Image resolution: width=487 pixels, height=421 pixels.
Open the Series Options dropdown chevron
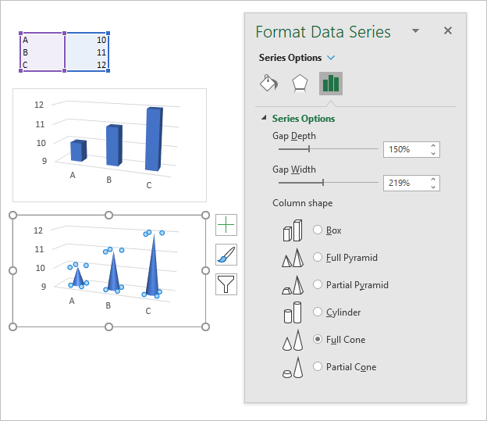pos(331,58)
